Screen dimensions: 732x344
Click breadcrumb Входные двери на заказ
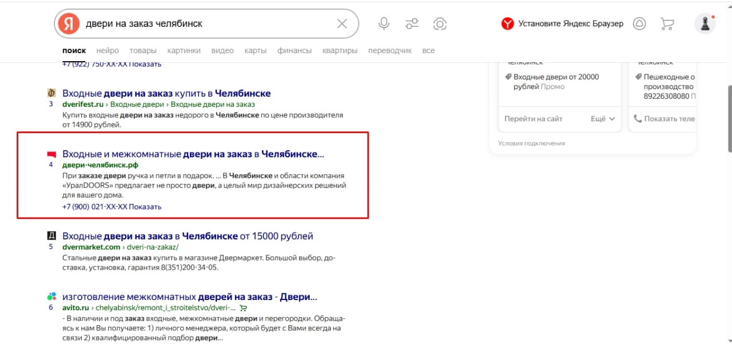tap(213, 104)
